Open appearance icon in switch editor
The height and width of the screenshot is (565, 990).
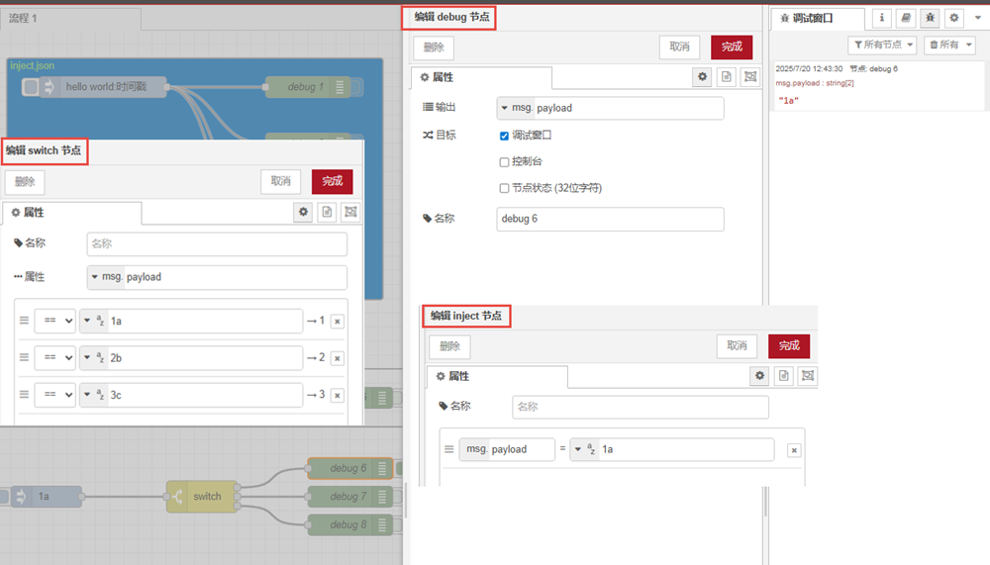coord(350,212)
